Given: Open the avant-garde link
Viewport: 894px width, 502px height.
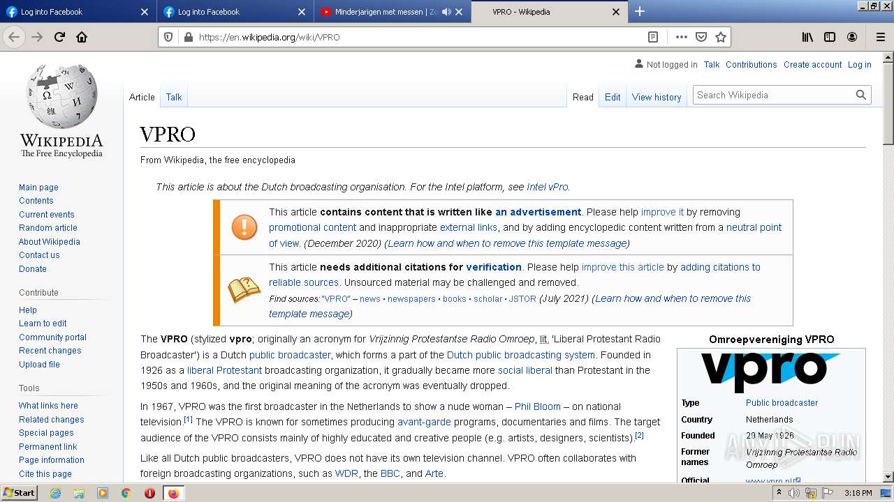Looking at the screenshot, I should click(424, 422).
